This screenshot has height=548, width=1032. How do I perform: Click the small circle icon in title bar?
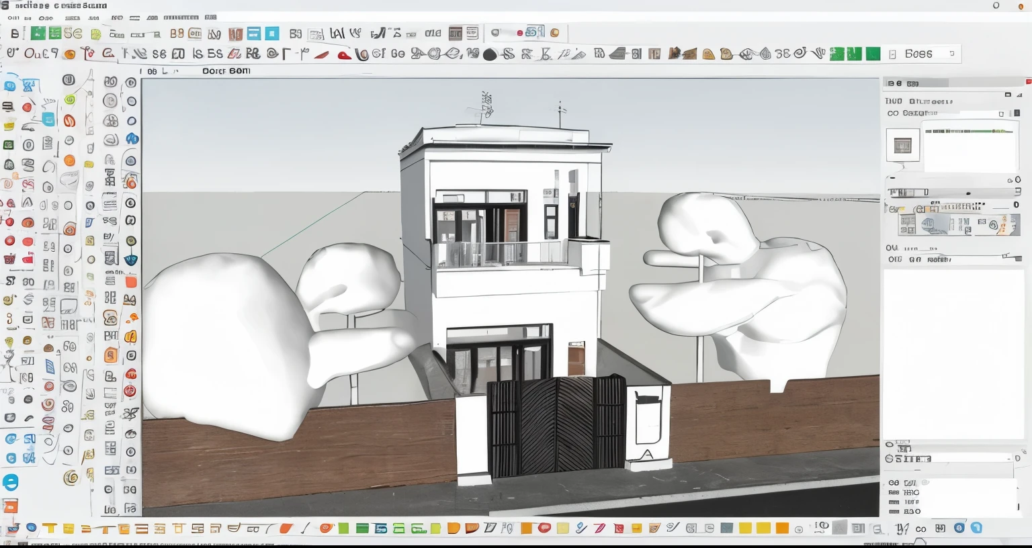[996, 5]
